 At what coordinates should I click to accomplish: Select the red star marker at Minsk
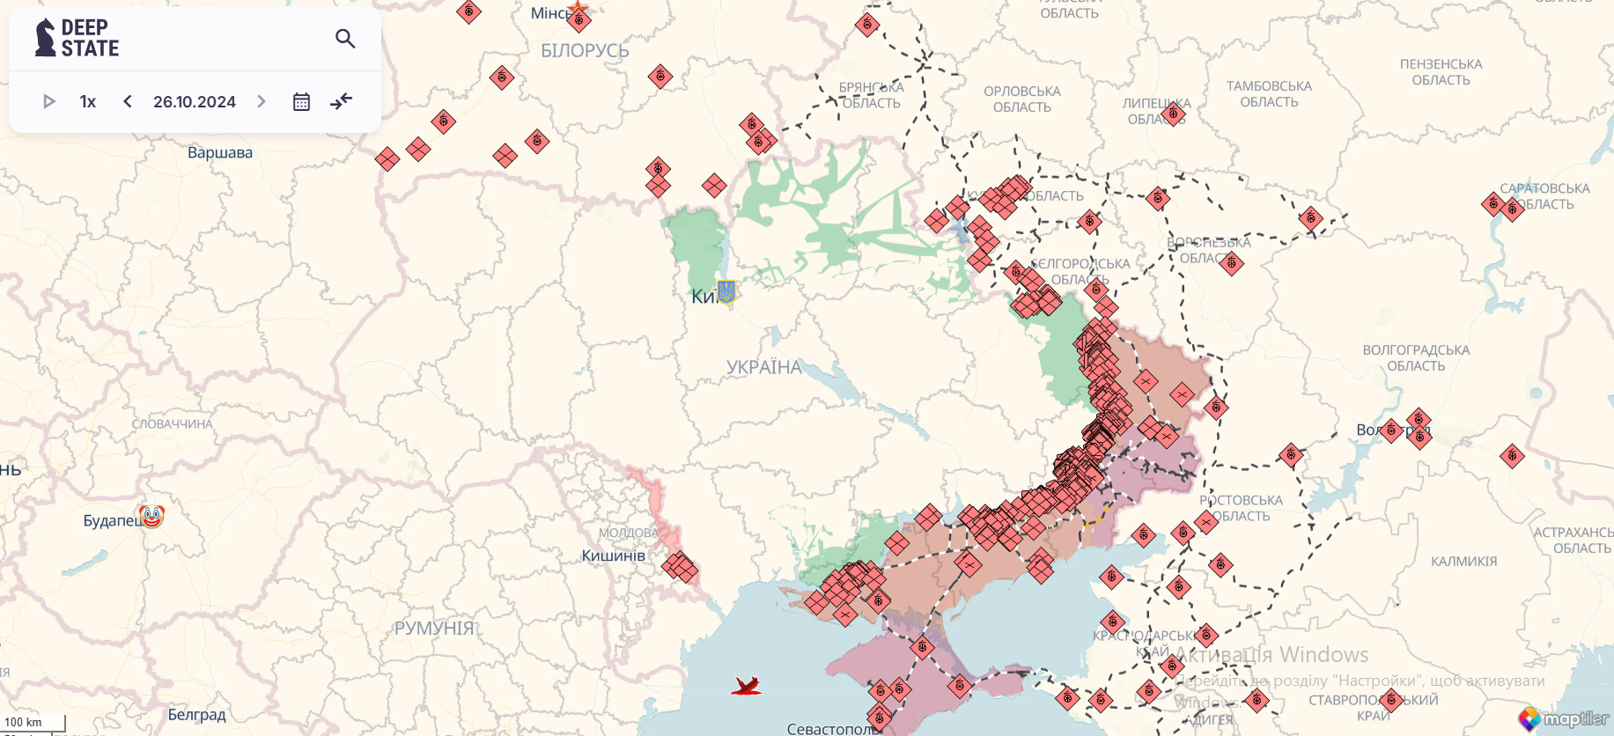[578, 8]
